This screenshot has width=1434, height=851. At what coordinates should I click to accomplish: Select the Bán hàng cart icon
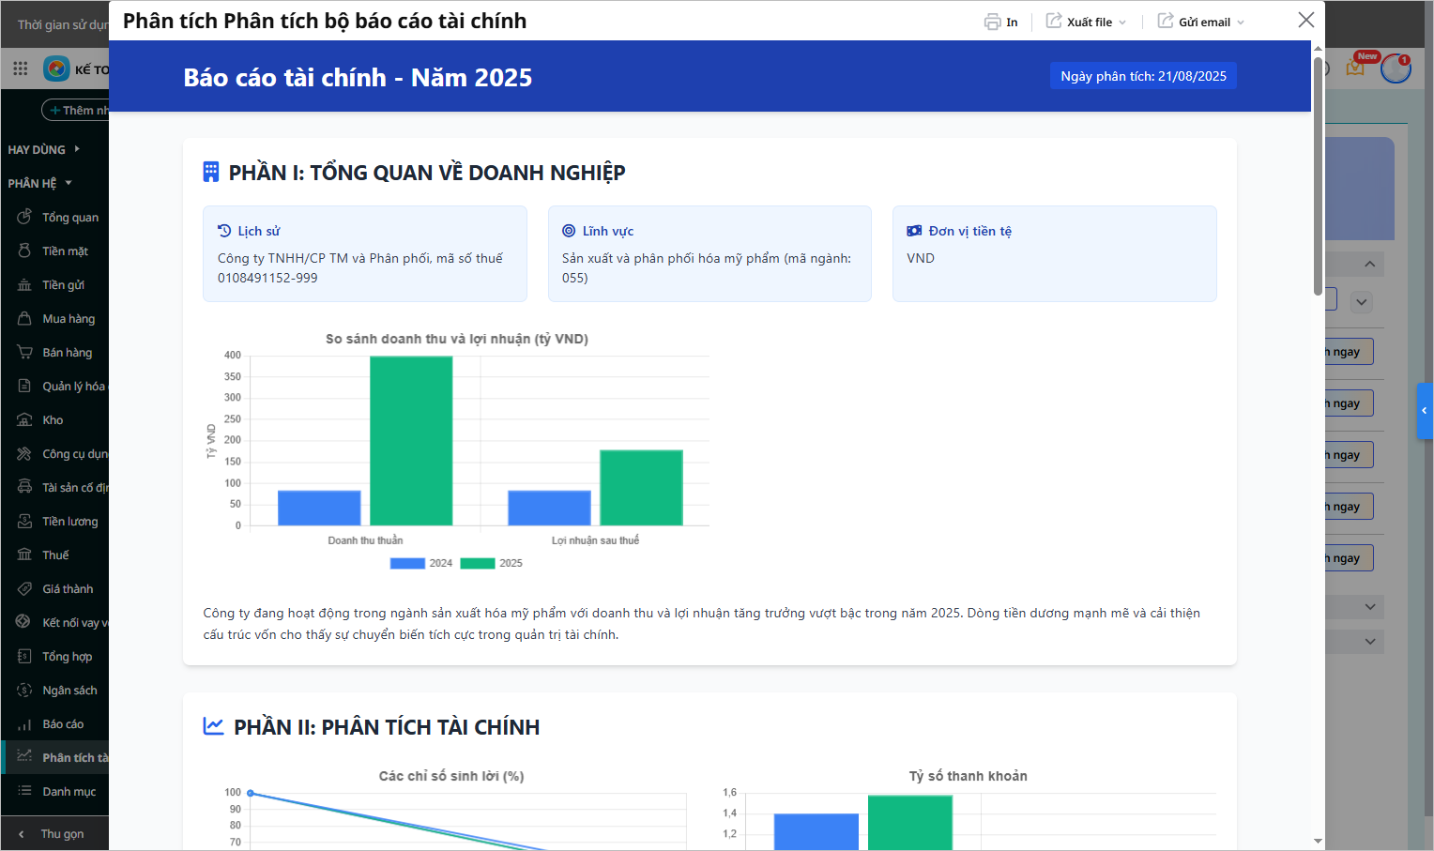pos(25,352)
